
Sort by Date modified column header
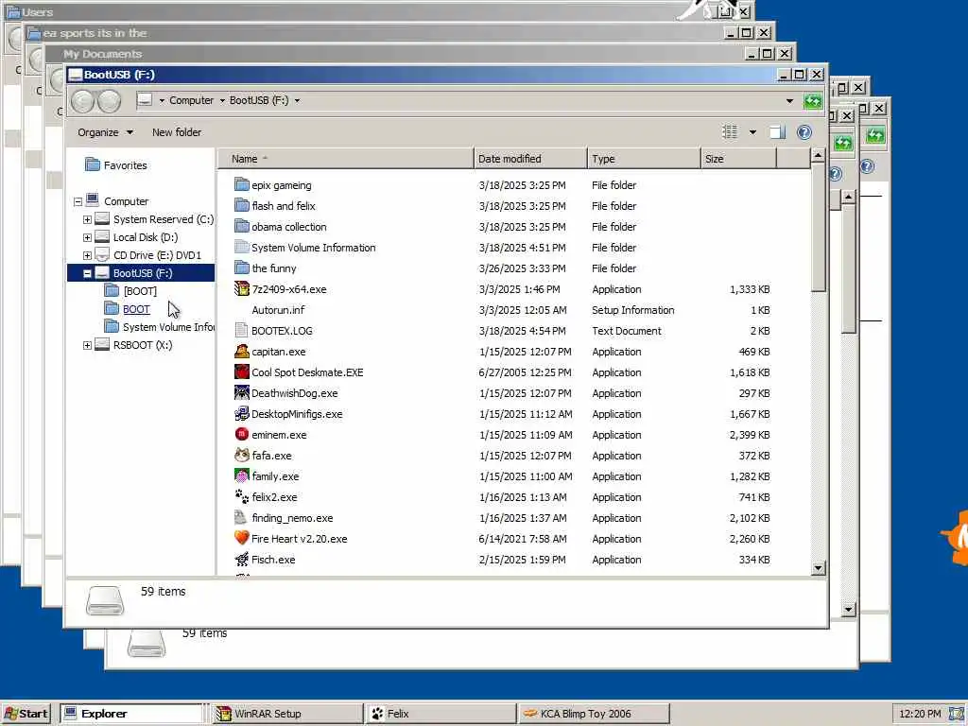pyautogui.click(x=529, y=159)
